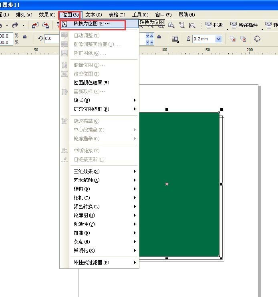Click the rotation angle input field
This screenshot has height=297, width=278.
[x=52, y=39]
